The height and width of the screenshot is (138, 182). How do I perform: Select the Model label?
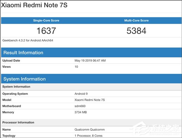7,100
